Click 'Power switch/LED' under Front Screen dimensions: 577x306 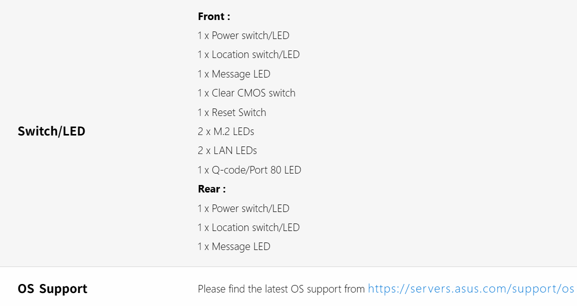250,35
